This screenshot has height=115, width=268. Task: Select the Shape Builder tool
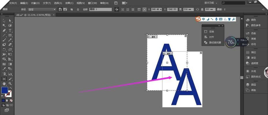pos(4,59)
